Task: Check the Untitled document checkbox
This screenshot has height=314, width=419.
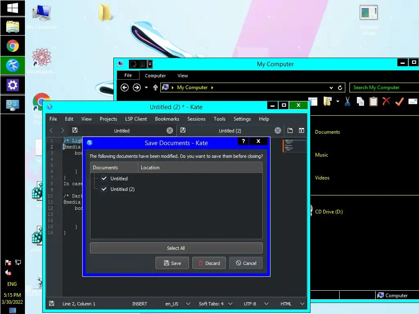Action: (104, 178)
